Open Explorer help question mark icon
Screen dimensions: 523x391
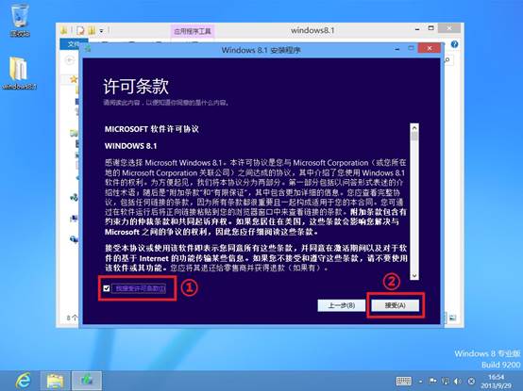[x=454, y=44]
